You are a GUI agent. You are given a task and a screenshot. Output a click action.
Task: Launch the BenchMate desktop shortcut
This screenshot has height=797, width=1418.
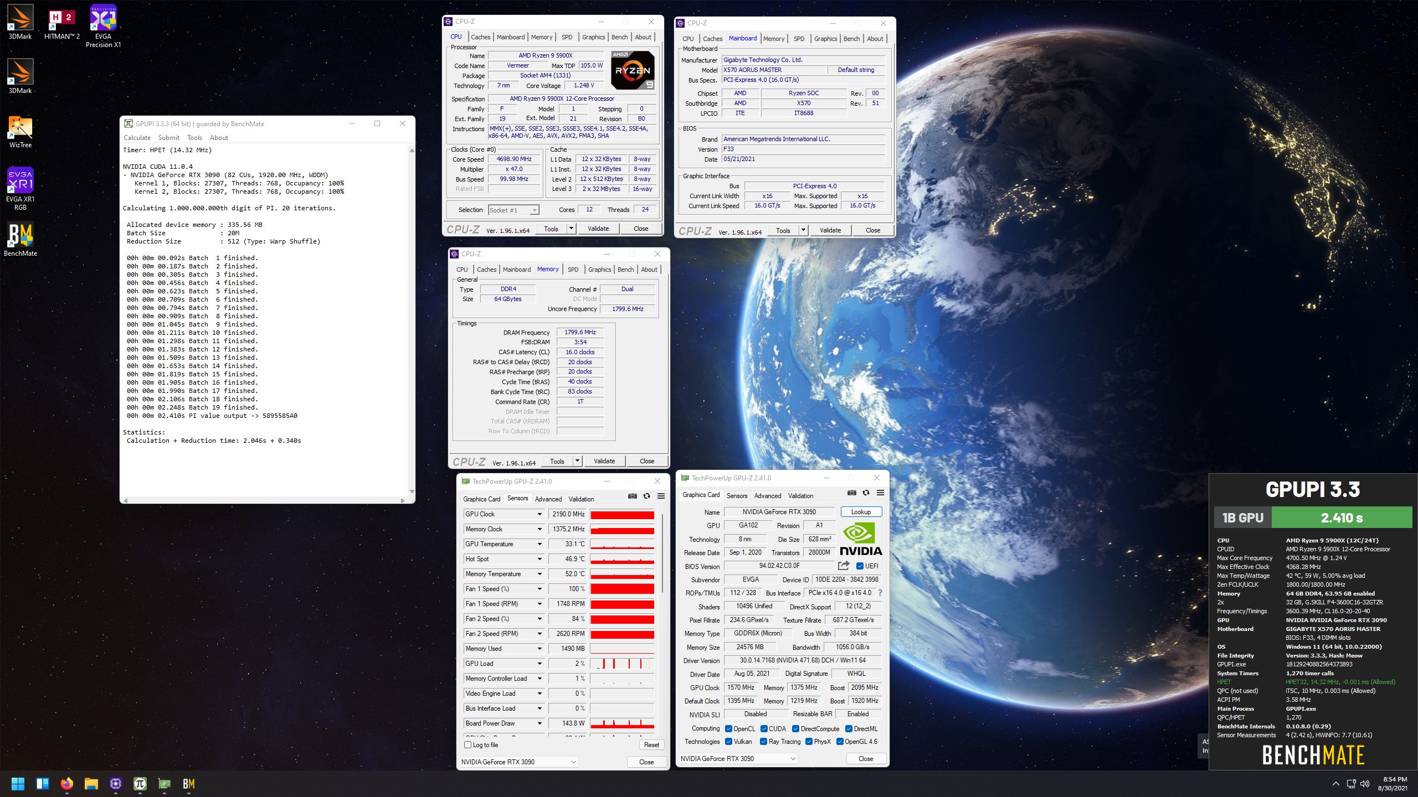pos(20,239)
